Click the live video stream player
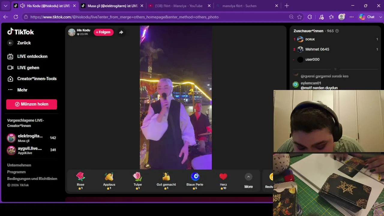 176,97
